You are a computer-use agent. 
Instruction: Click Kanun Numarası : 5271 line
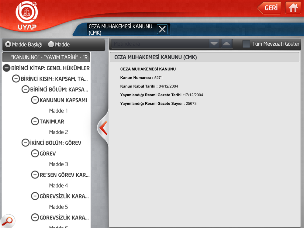click(141, 78)
